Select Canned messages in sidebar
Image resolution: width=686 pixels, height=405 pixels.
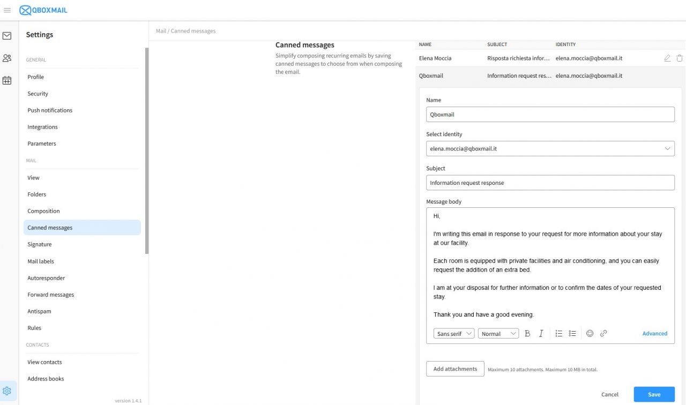click(82, 228)
